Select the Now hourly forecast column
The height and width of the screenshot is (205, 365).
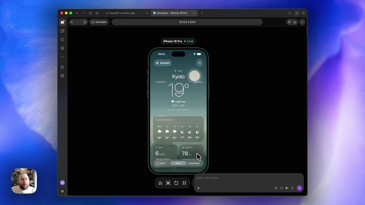point(159,132)
